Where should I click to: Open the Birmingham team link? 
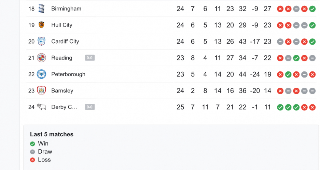(66, 8)
